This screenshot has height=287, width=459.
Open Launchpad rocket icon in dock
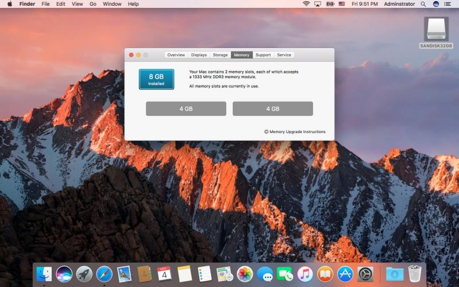(x=84, y=274)
